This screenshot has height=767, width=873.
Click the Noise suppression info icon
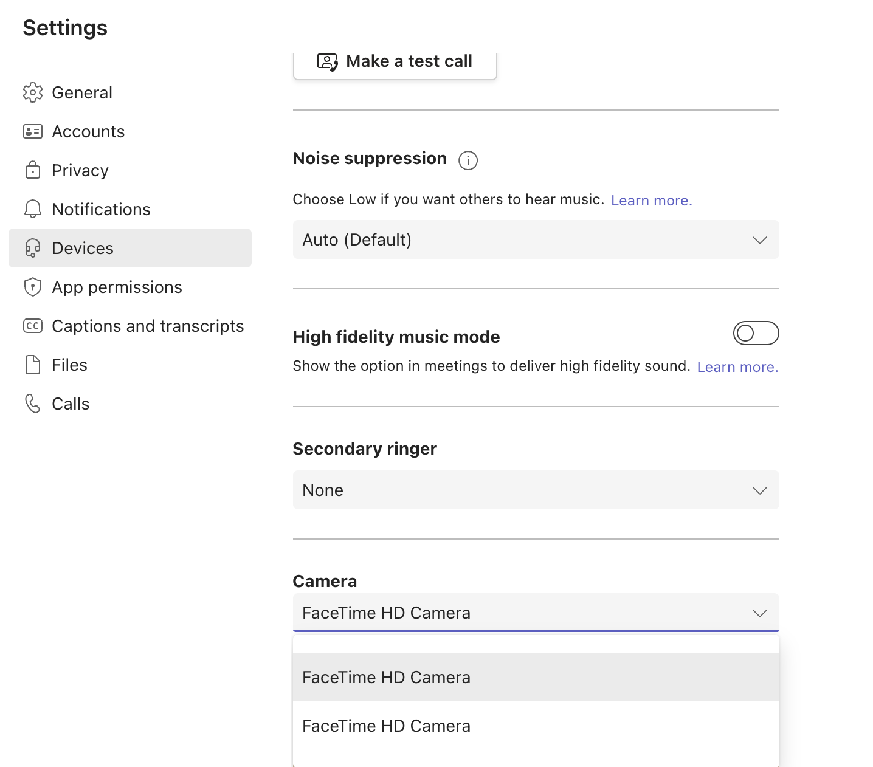(x=468, y=160)
